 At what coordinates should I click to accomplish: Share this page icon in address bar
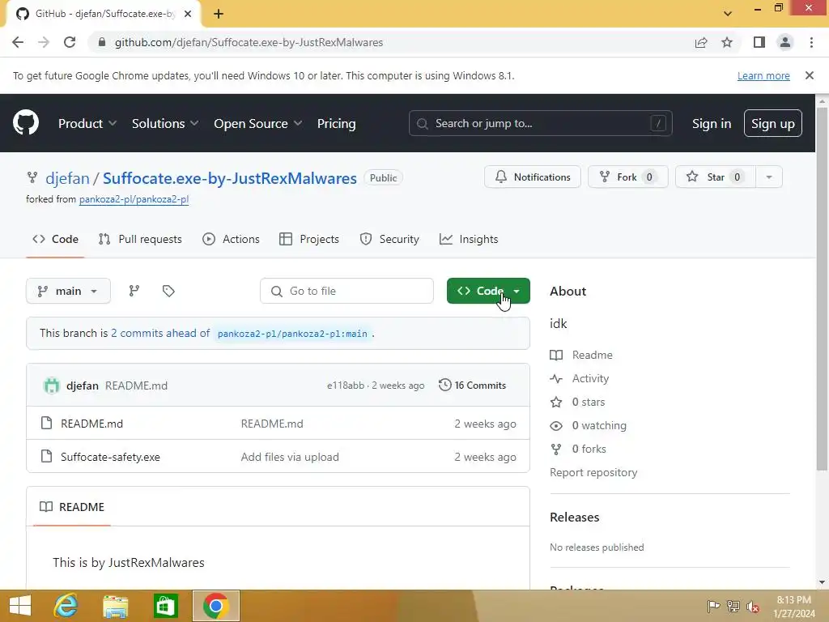(x=701, y=42)
